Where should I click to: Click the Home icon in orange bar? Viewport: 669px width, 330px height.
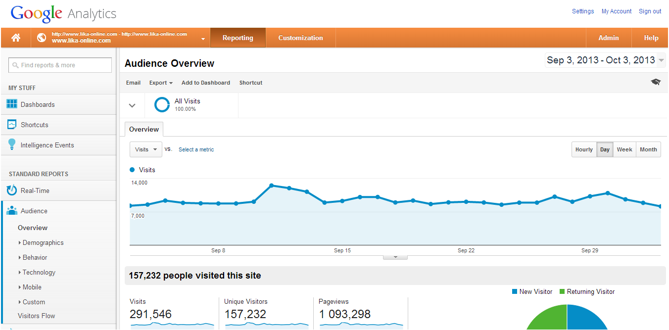16,38
